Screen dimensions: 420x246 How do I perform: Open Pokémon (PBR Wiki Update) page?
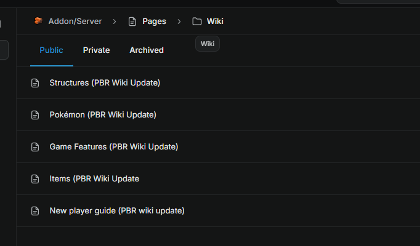[x=103, y=115]
